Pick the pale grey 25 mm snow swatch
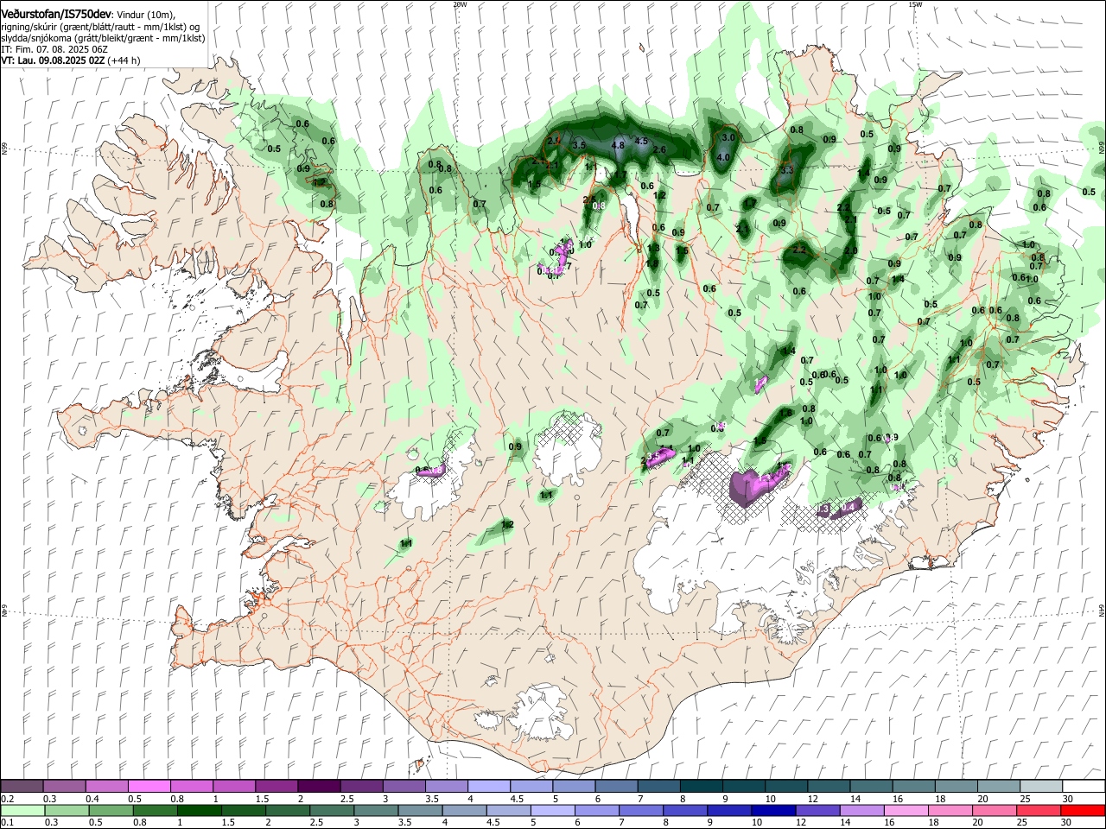Viewport: 1106px width, 829px height. click(1041, 786)
